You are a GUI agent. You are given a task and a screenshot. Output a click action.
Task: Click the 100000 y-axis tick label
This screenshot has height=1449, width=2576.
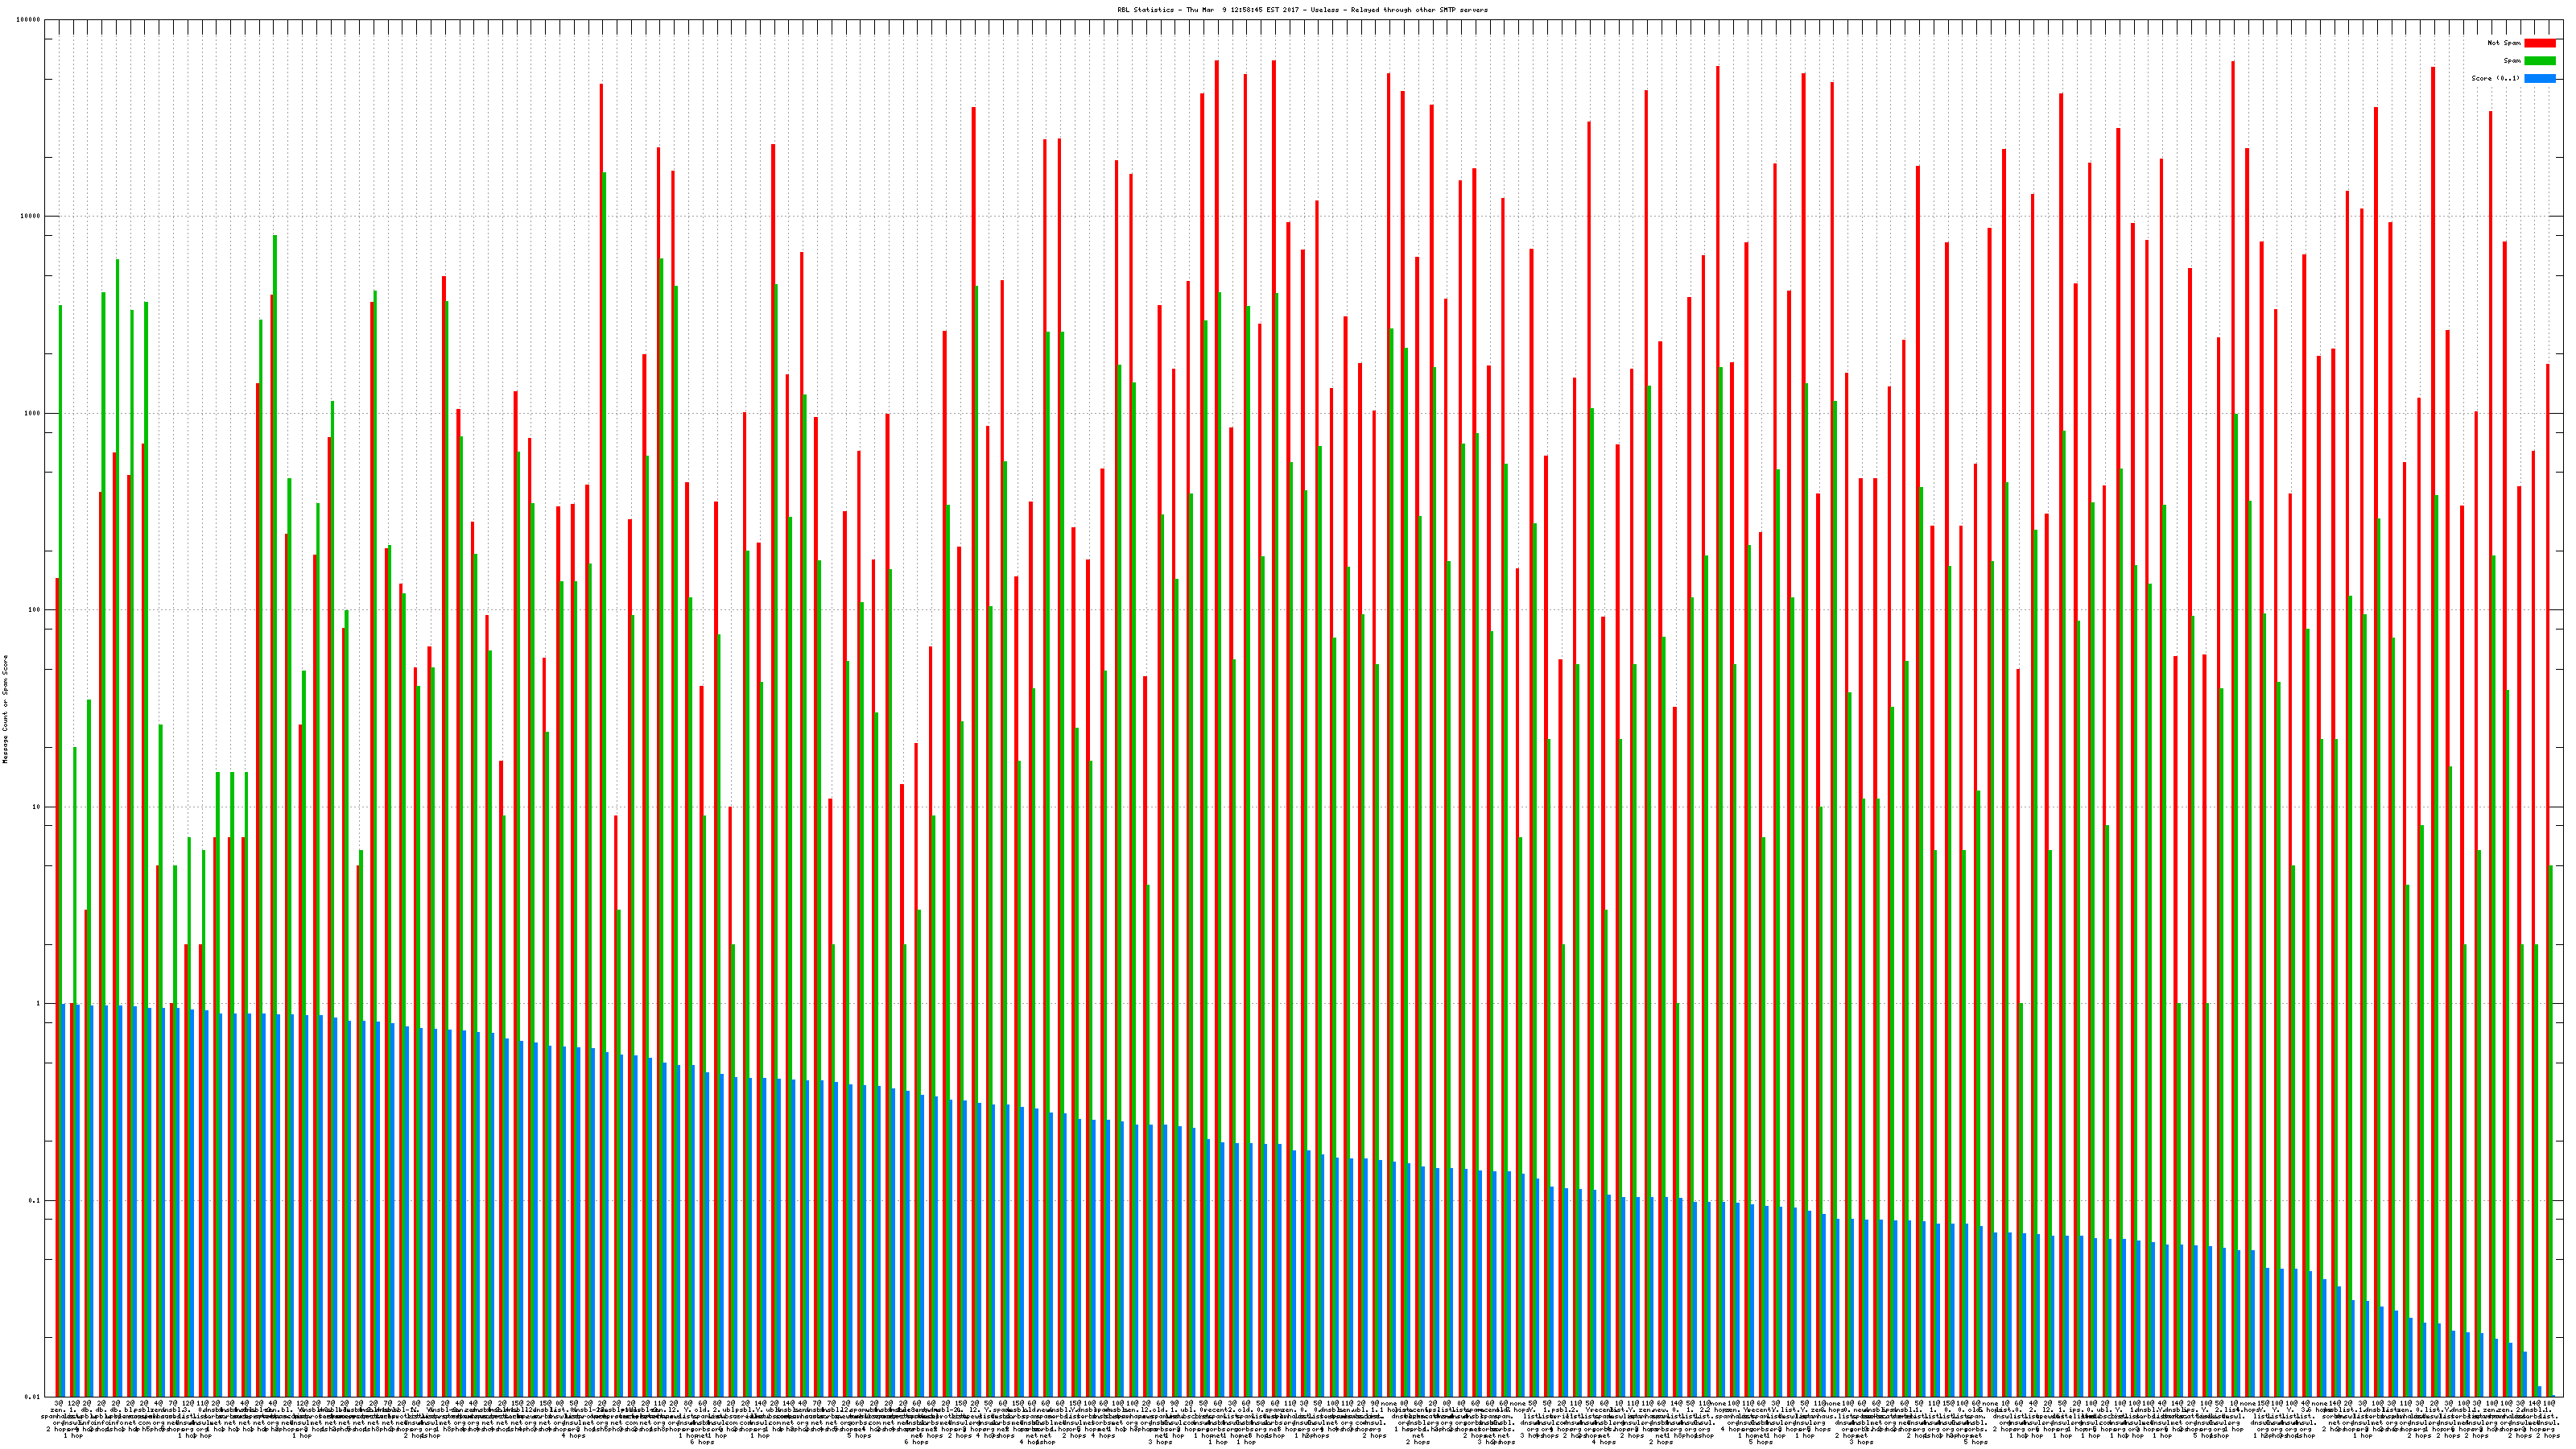point(29,20)
